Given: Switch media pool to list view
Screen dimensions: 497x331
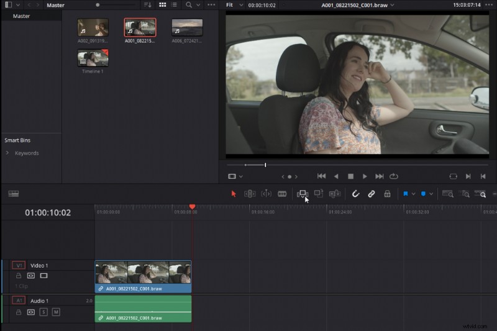Looking at the screenshot, I should [x=174, y=5].
